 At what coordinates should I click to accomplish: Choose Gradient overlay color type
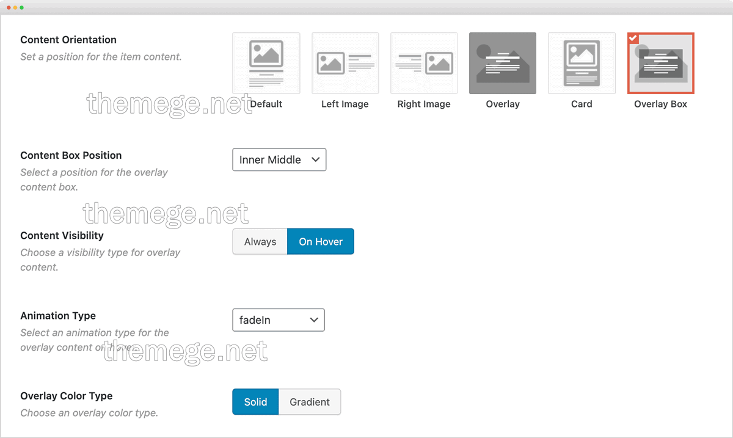pos(310,401)
